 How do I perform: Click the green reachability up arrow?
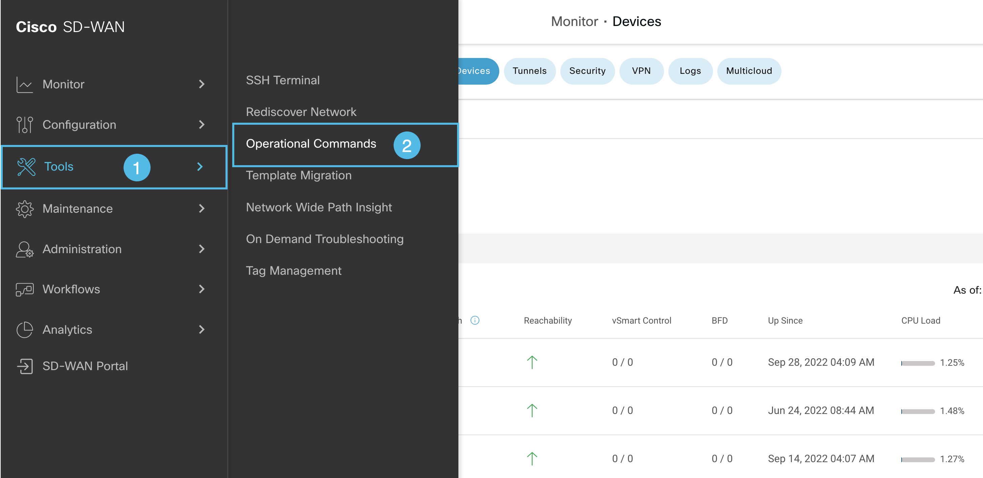coord(532,362)
